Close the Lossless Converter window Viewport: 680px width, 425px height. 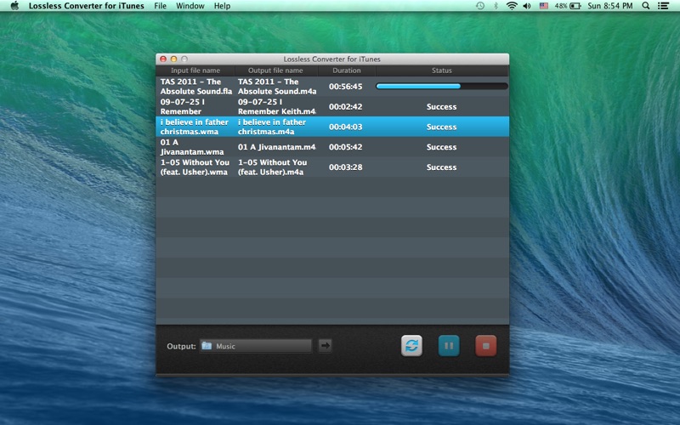(x=163, y=59)
